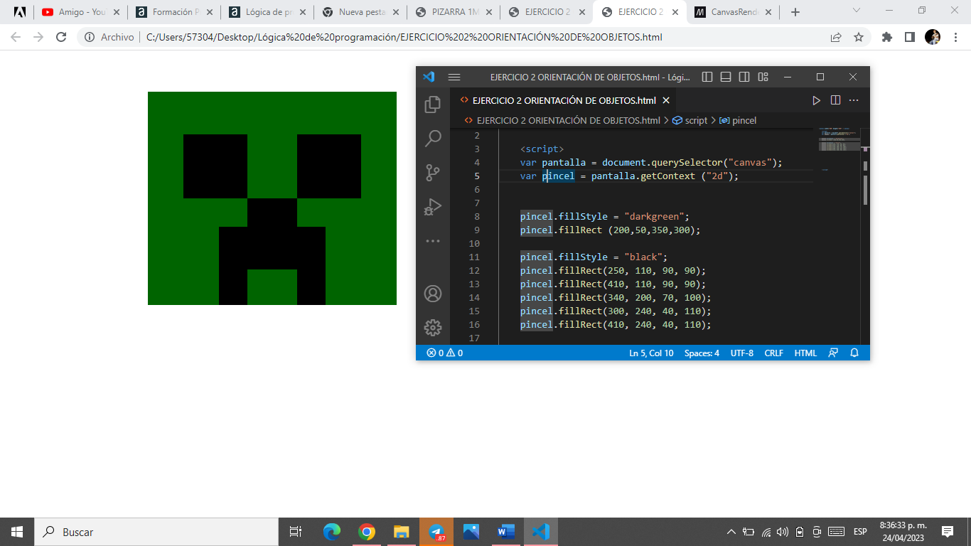Close the EJERCICIO 2 editor tab in VS Code
The height and width of the screenshot is (546, 971).
666,100
